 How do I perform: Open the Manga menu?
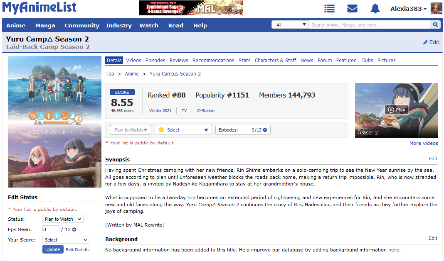45,25
